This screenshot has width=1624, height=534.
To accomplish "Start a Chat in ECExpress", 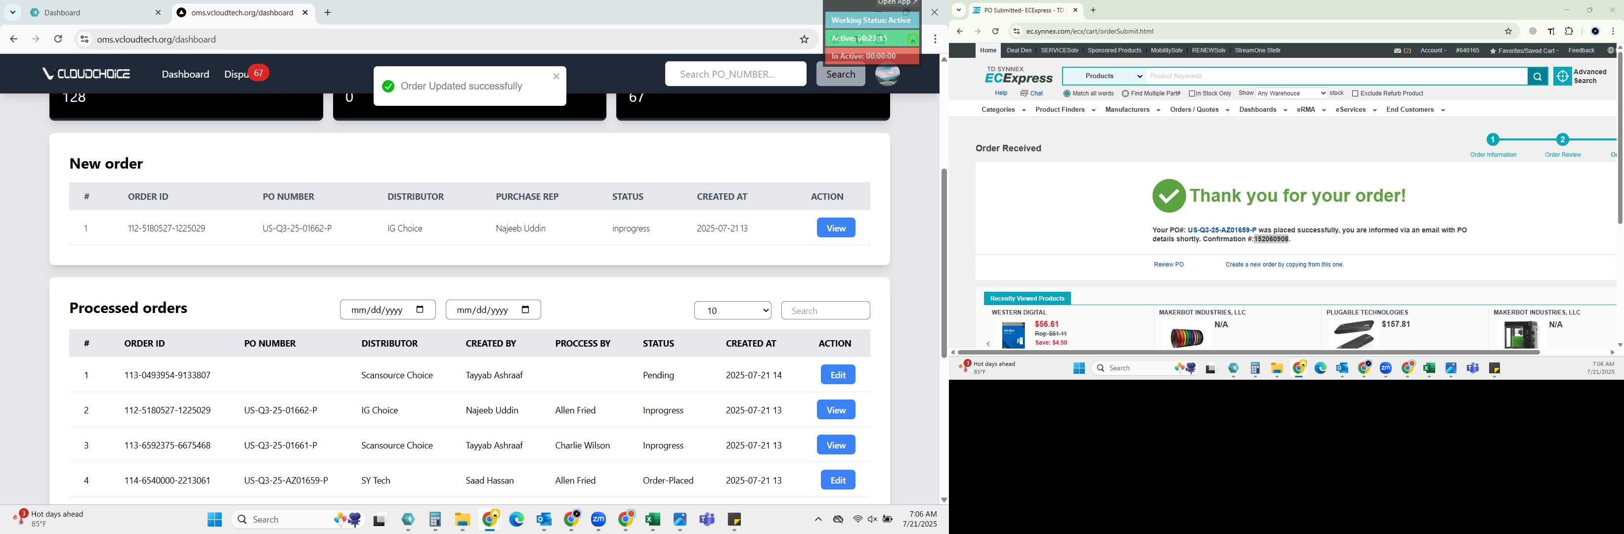I will (1031, 93).
